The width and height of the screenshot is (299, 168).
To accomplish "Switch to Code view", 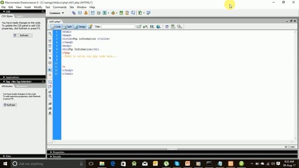I will pos(56,27).
